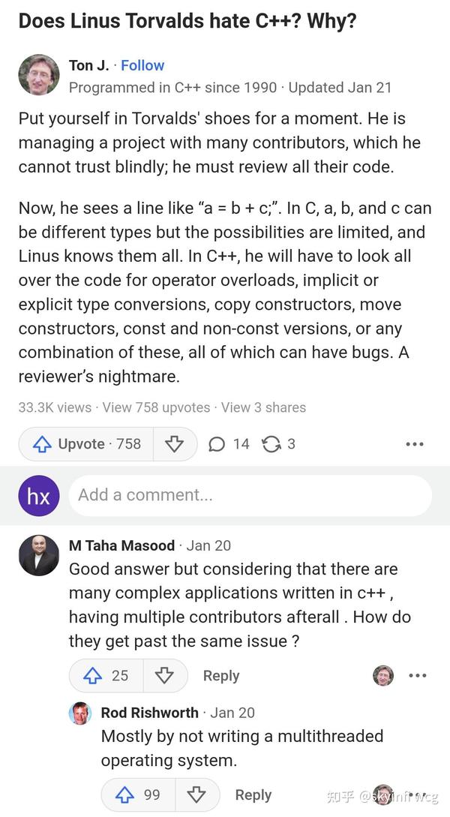Open Rod Rishworth's profile name link
The image size is (450, 817).
(x=150, y=713)
